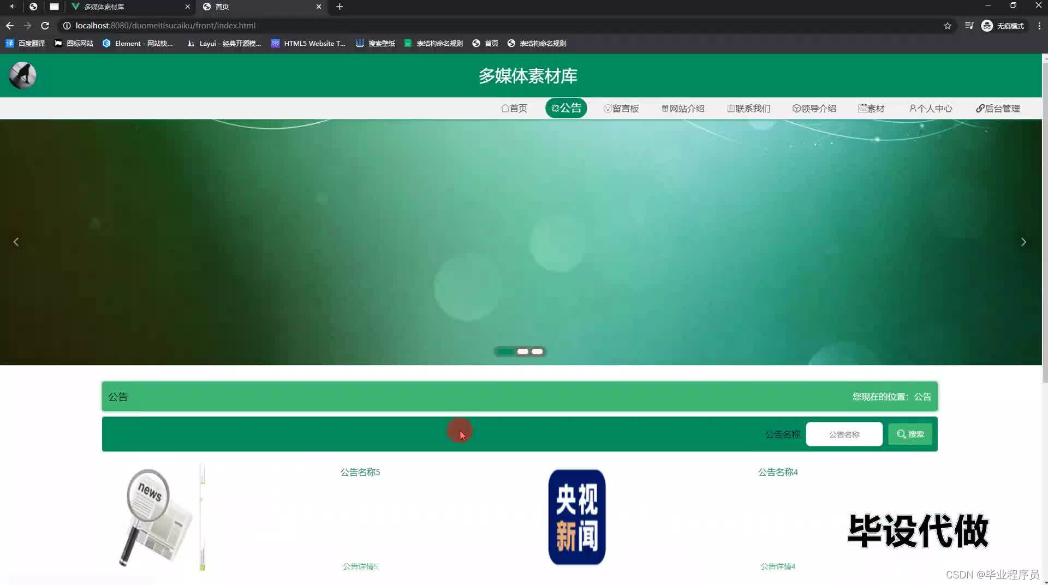Bookmark this page with the star icon
Viewport: 1048px width, 585px height.
[948, 26]
